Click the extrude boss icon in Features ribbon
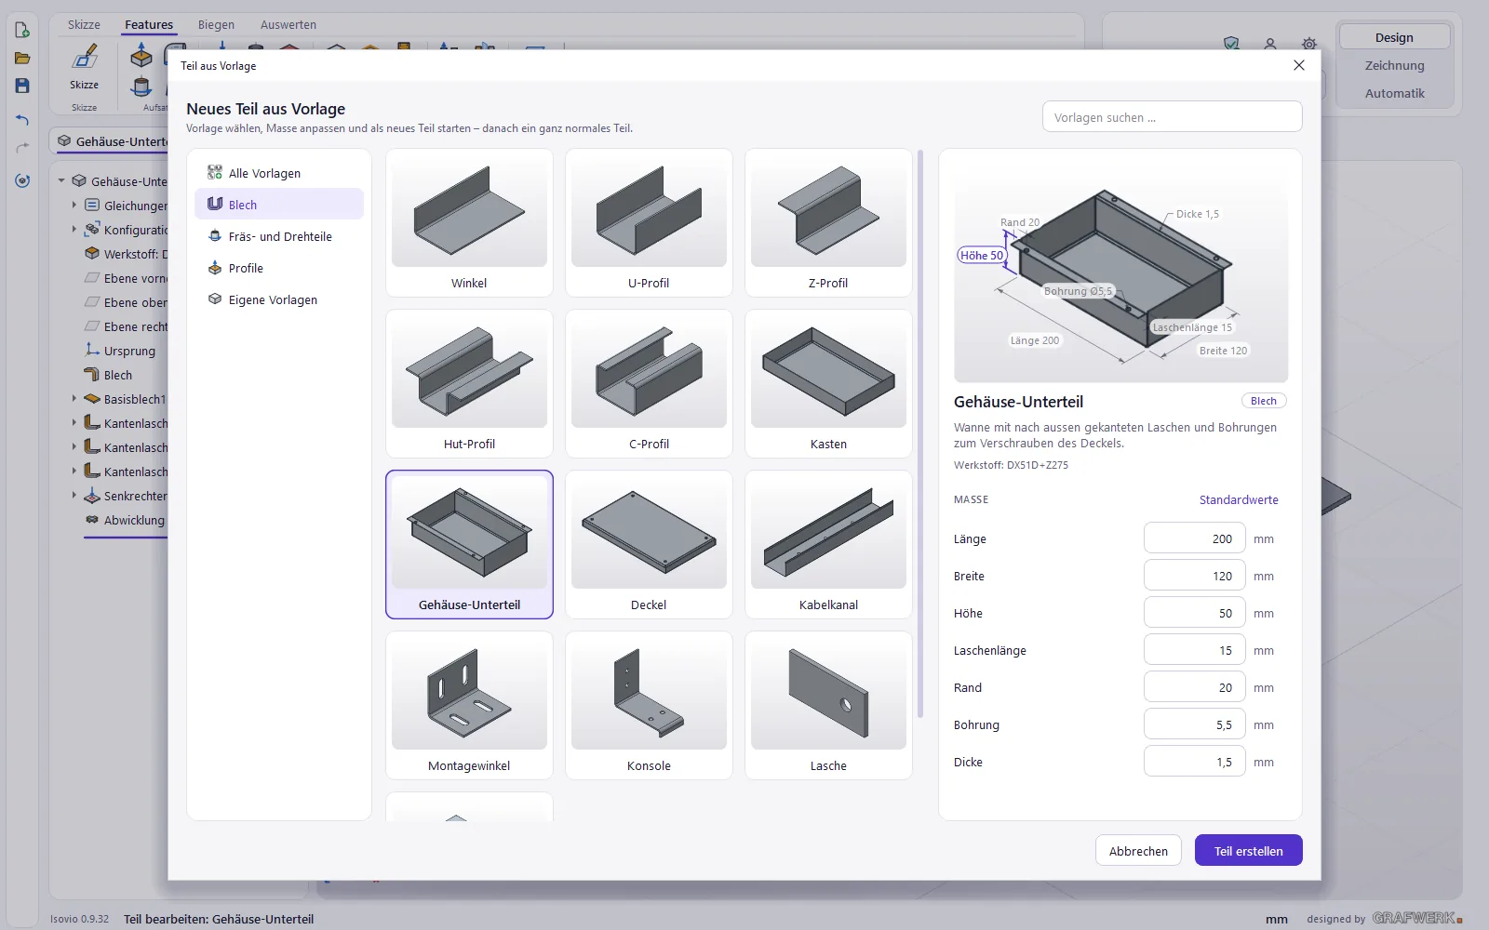The image size is (1489, 930). (x=141, y=56)
